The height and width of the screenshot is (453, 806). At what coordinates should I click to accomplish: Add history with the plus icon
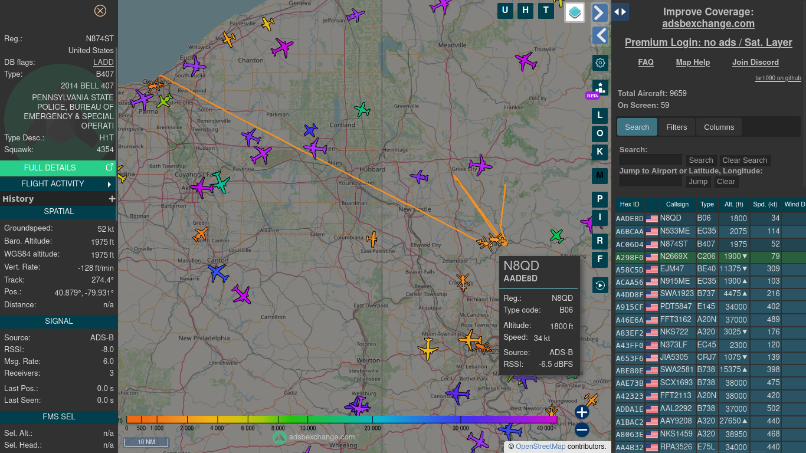pyautogui.click(x=112, y=199)
